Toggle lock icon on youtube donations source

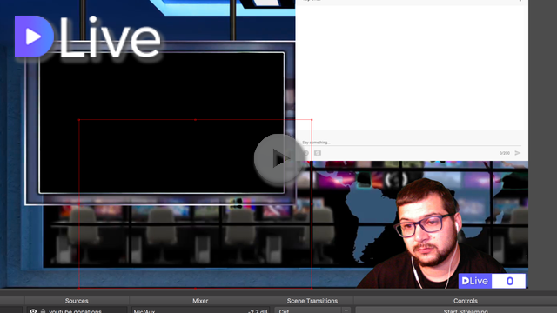tap(43, 311)
